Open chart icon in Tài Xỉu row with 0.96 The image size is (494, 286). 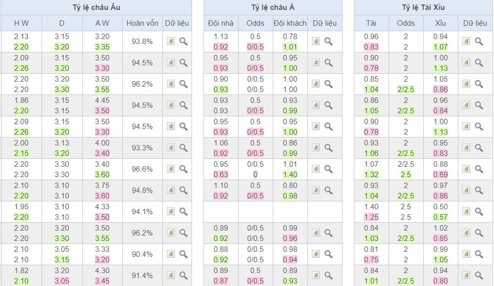466,42
